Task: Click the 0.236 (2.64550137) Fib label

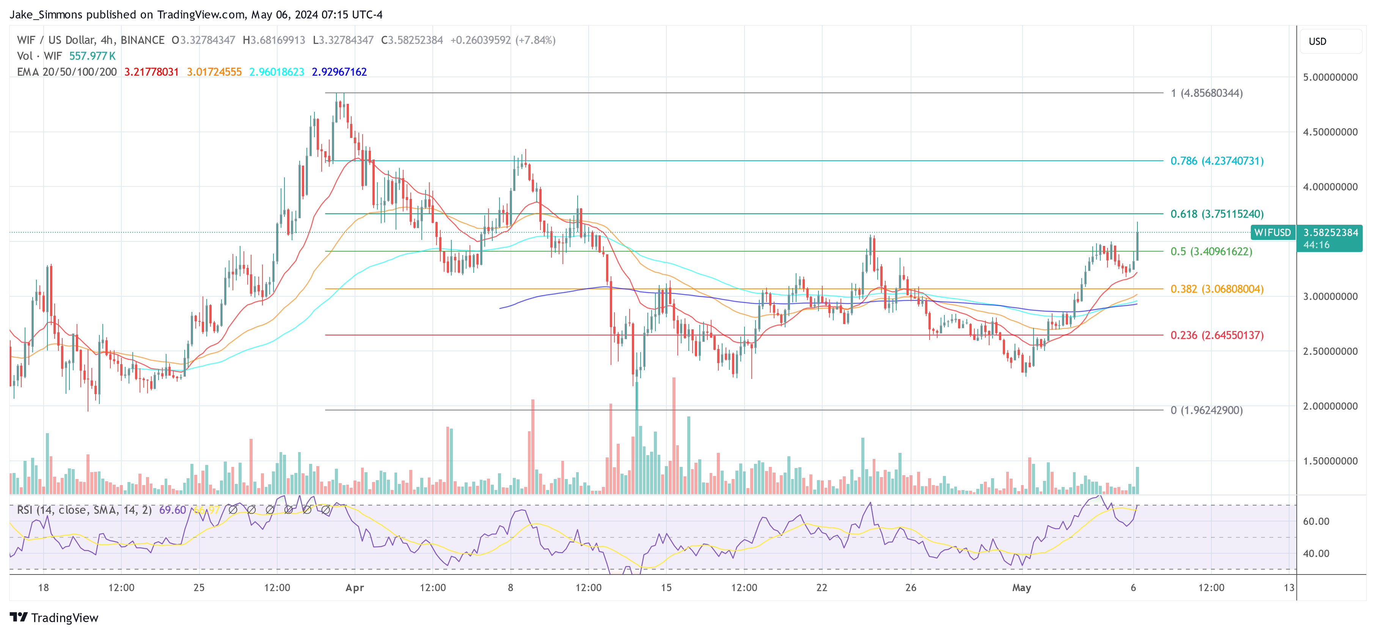Action: pyautogui.click(x=1217, y=335)
